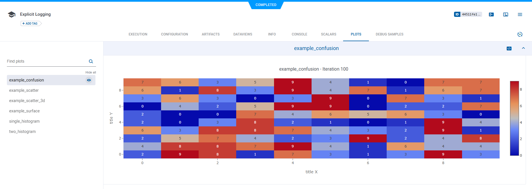Screen dimensions: 532x189
Task: Click the heatmap color scale bar
Action: point(514,118)
